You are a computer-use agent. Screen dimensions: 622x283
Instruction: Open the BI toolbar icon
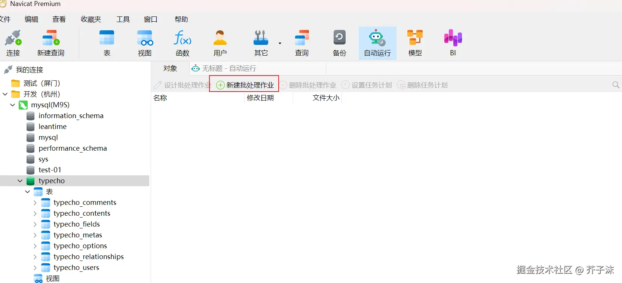pos(453,43)
